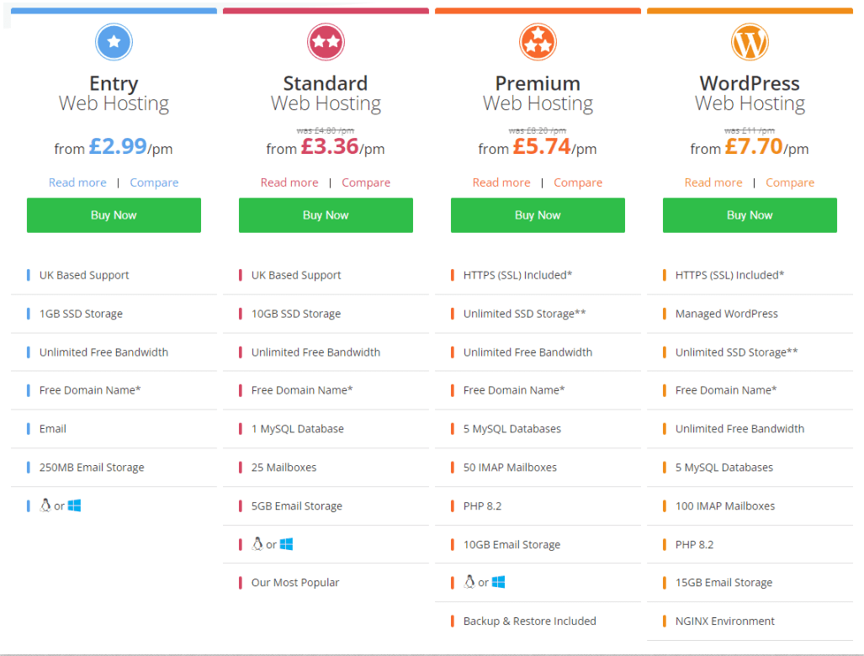
Task: Open Read more for WordPress plan
Action: 713,183
